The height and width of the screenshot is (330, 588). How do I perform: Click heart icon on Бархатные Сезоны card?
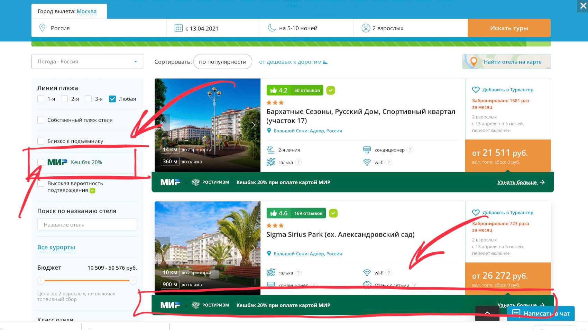coord(476,90)
